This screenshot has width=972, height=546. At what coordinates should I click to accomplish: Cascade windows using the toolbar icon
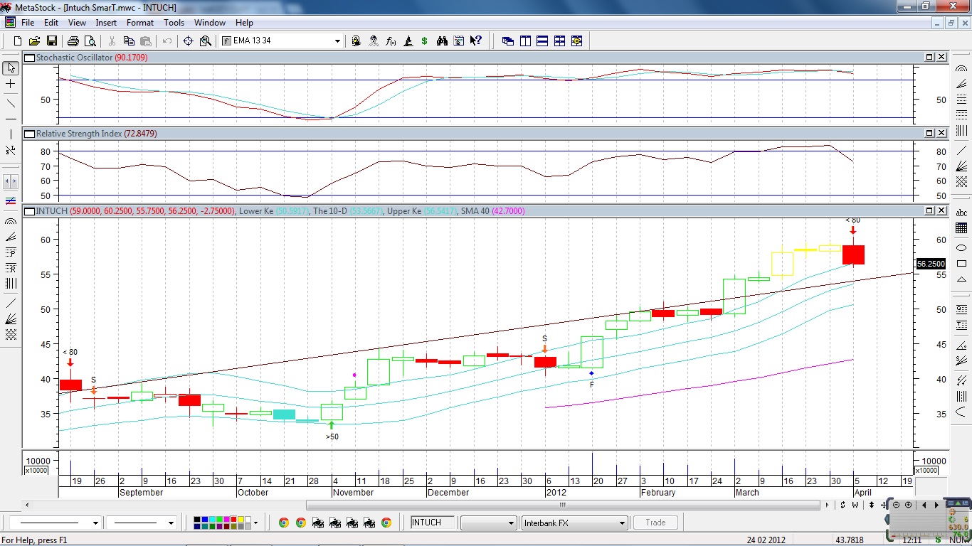508,41
